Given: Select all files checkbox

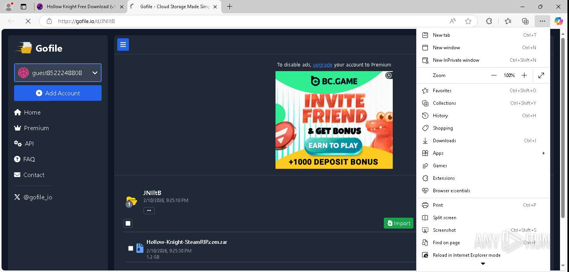Looking at the screenshot, I should tap(128, 223).
